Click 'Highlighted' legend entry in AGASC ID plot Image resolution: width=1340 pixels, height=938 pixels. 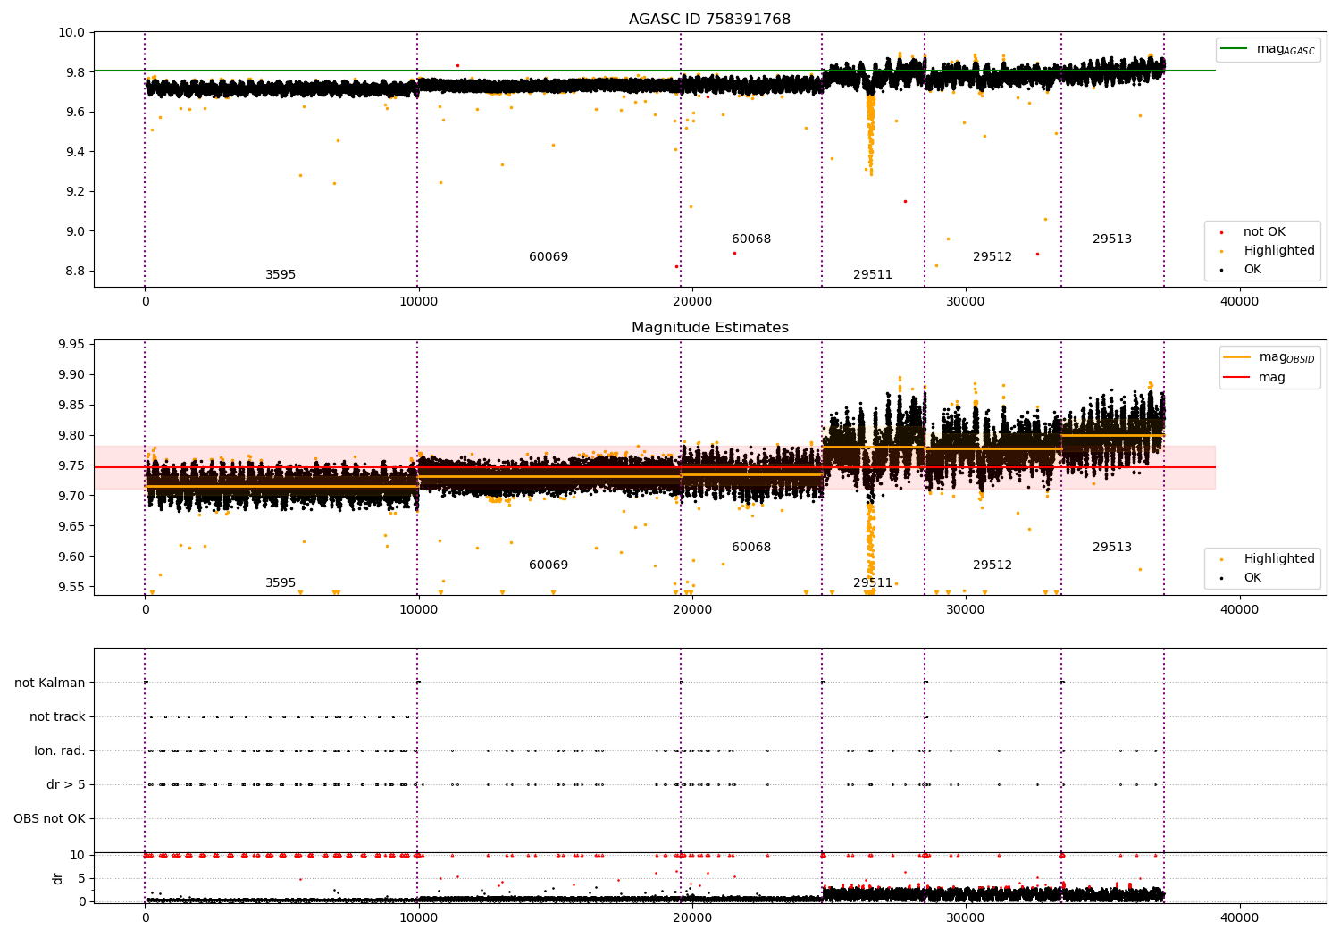[x=1278, y=250]
